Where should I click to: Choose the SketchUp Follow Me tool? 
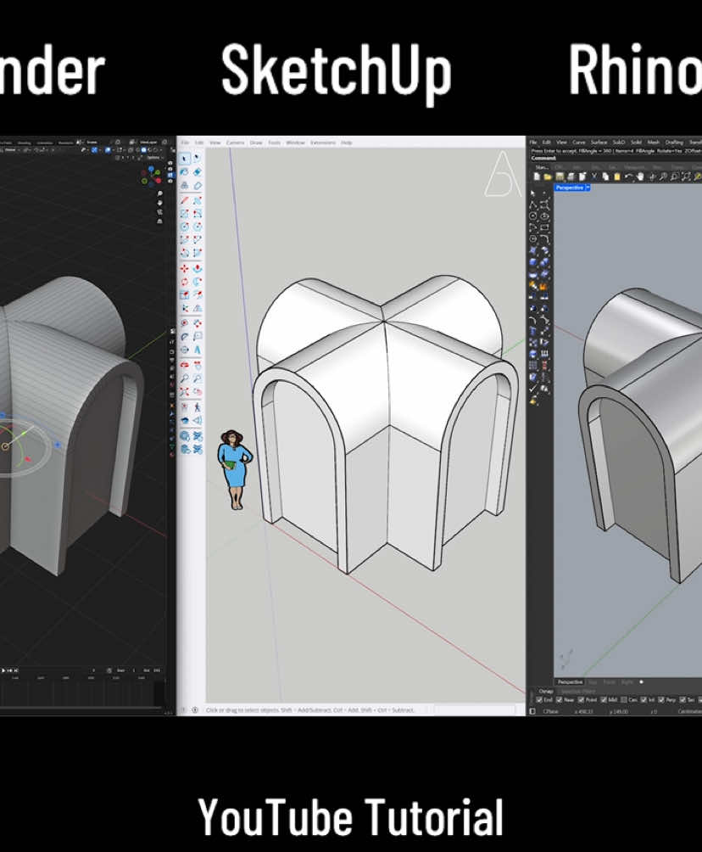tap(198, 282)
